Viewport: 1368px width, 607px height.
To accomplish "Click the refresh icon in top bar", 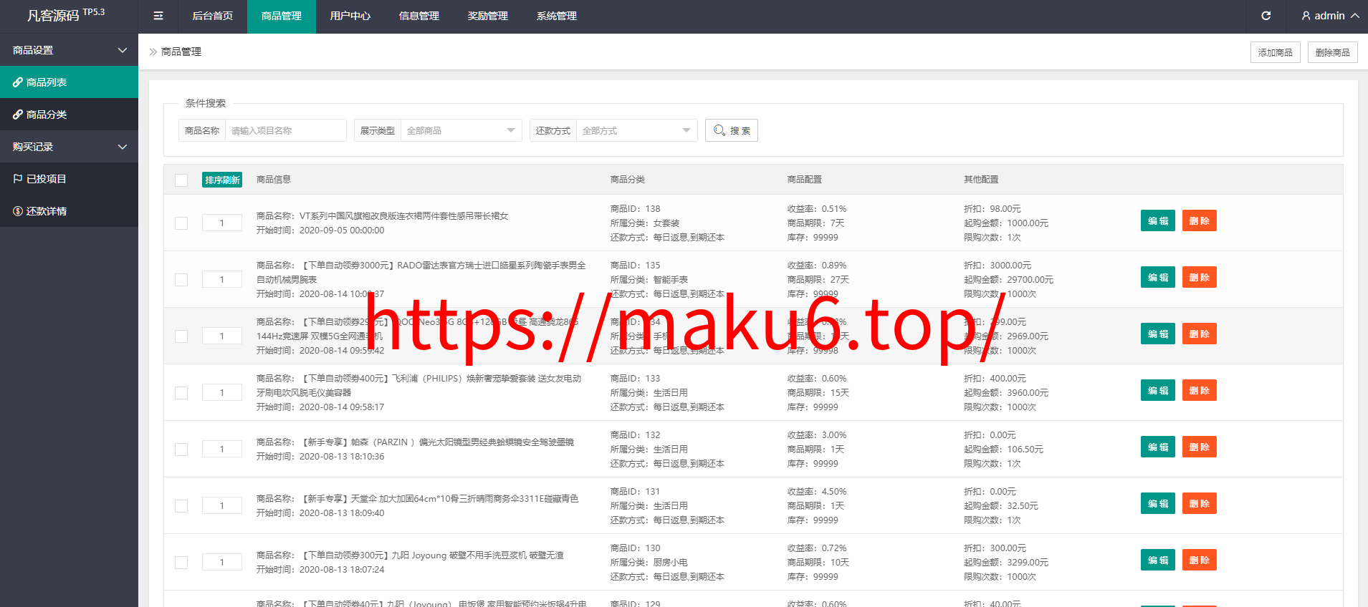I will point(1266,16).
